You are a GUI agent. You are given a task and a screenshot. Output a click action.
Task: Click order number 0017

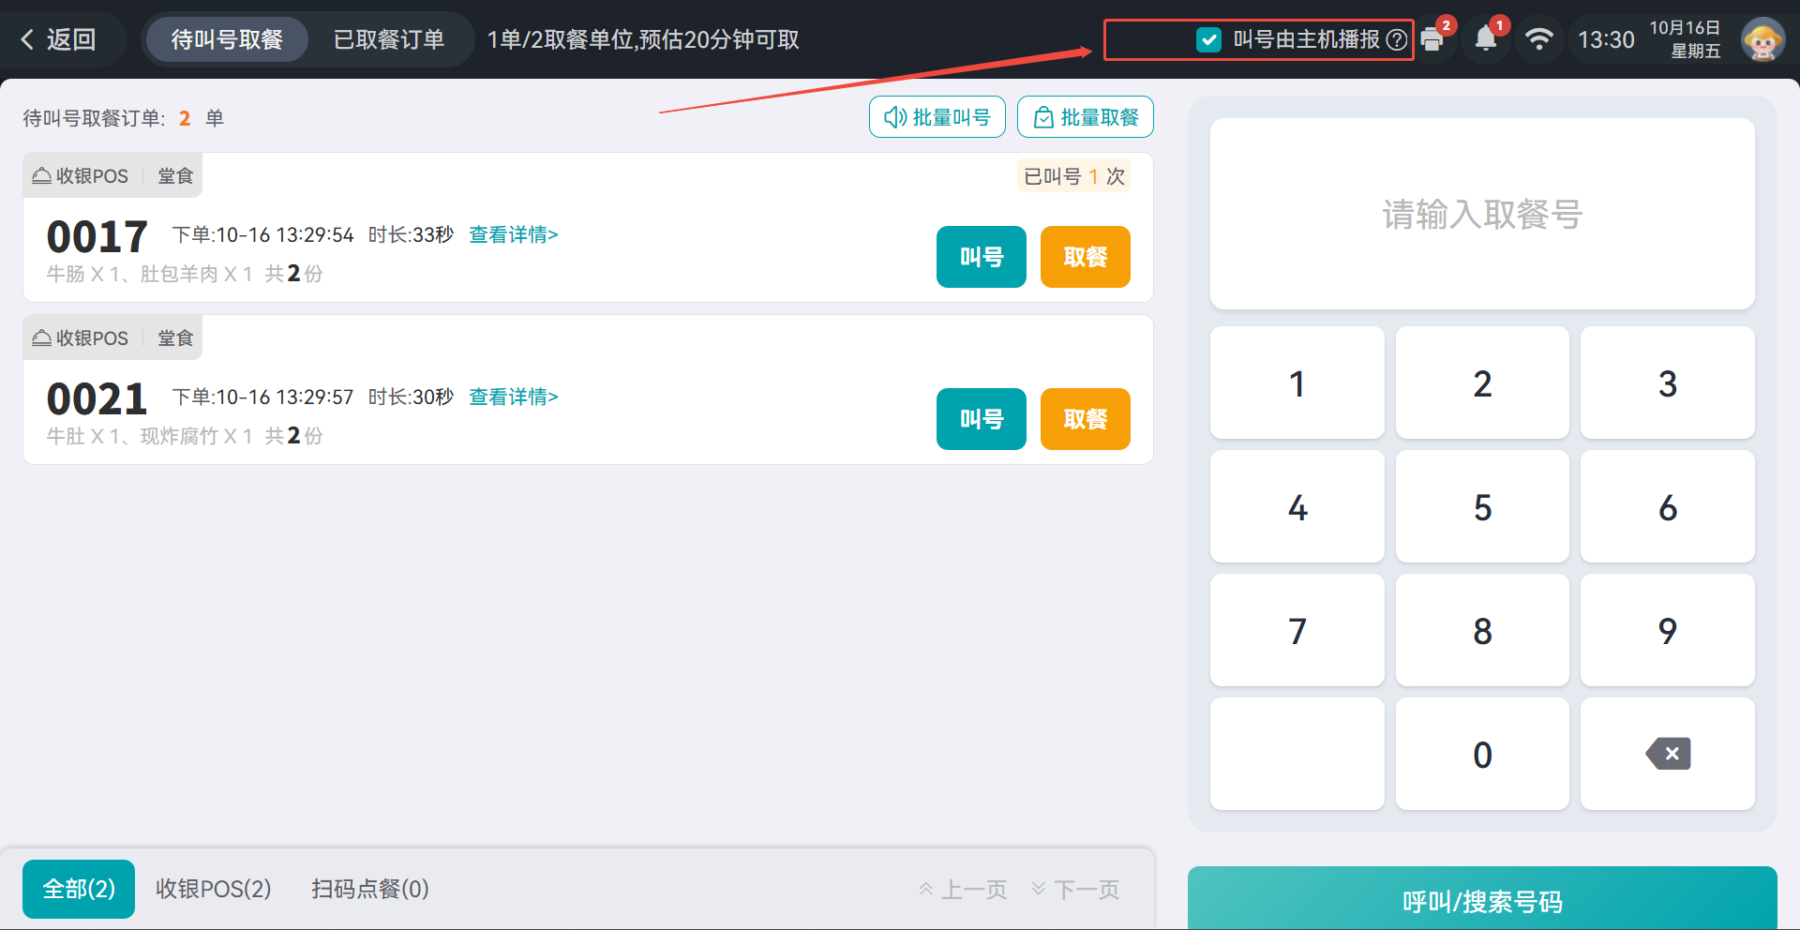coord(97,236)
